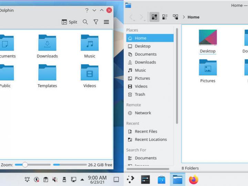Viewport: 248px width, 186px height.
Task: Click the Split view button
Action: 69,22
